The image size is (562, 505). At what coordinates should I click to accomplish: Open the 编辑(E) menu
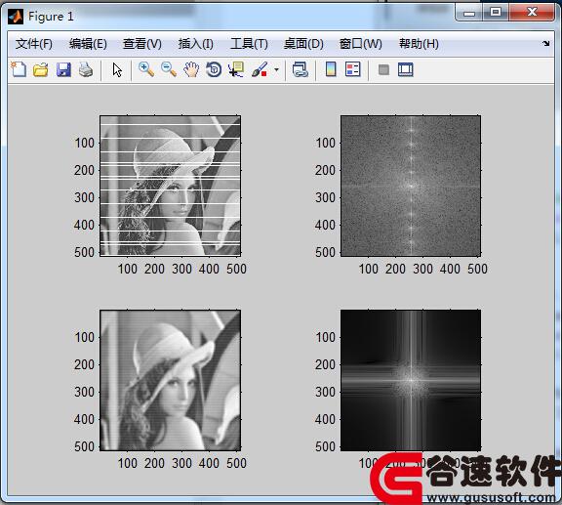88,44
